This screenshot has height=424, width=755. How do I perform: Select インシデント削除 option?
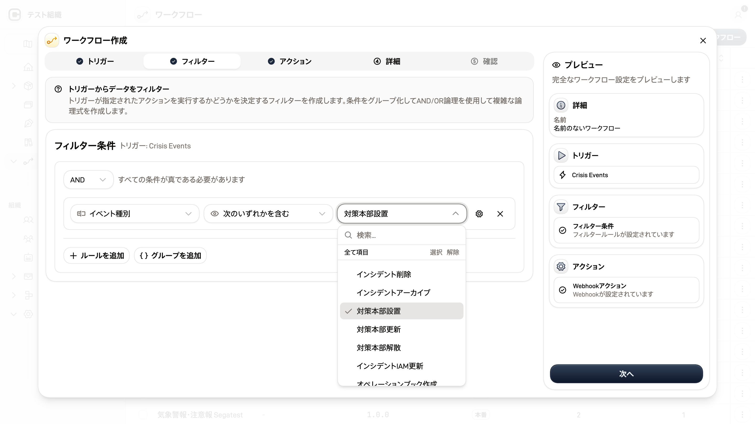[x=402, y=275]
